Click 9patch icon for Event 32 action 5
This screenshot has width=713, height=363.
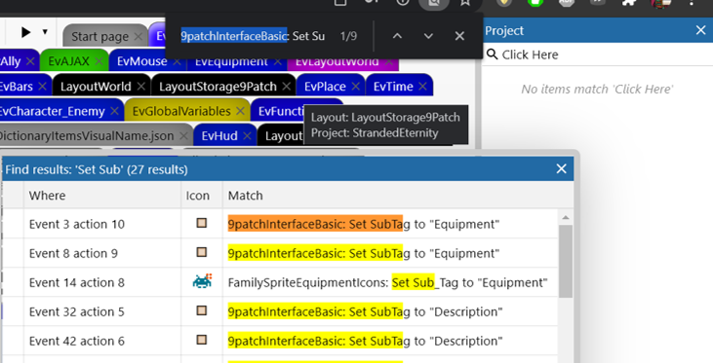click(x=202, y=310)
